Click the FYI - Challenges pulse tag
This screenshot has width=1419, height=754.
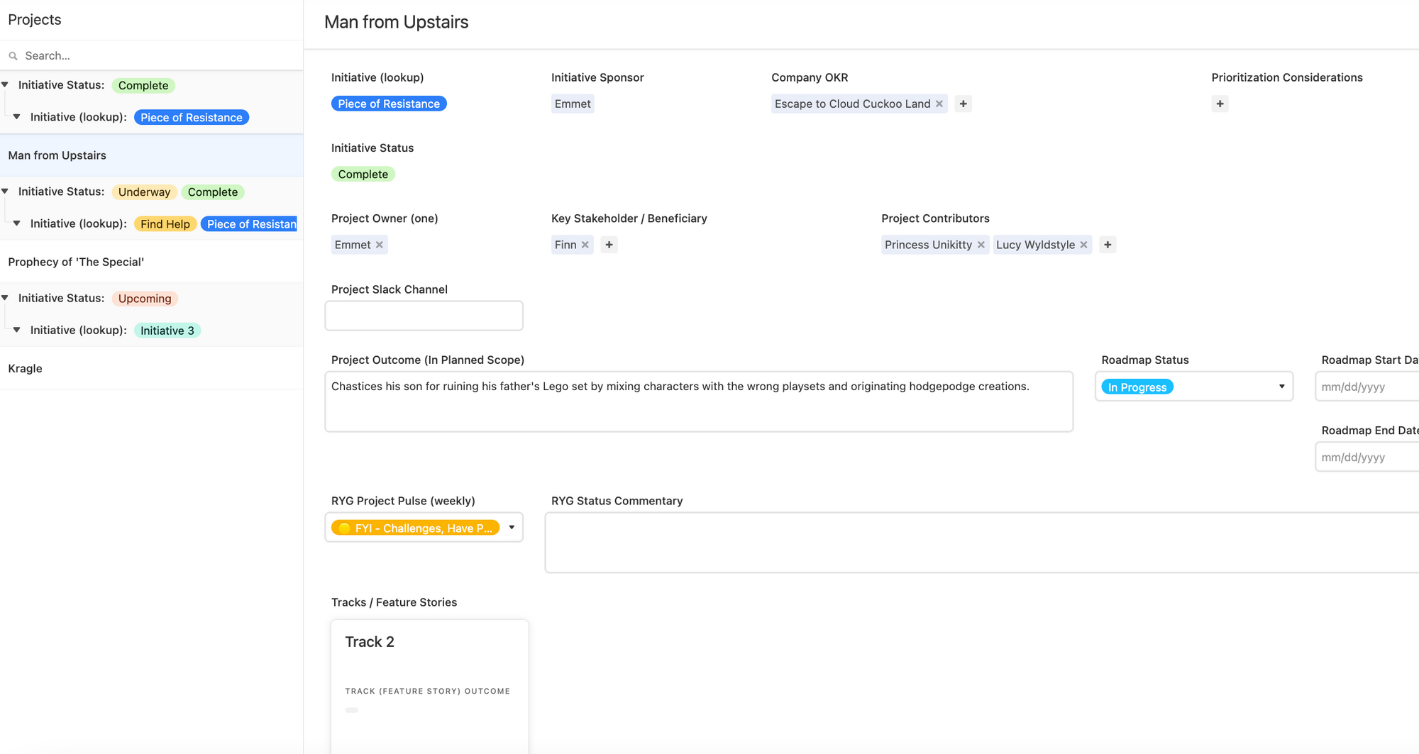416,528
